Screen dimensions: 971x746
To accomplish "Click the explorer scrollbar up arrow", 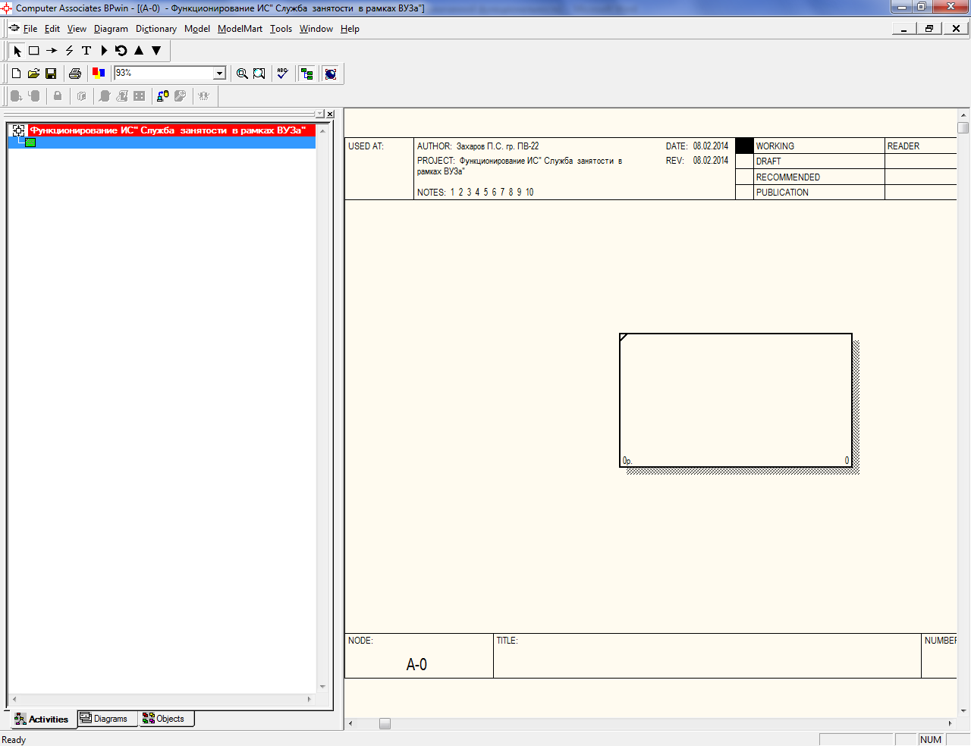I will (x=323, y=131).
